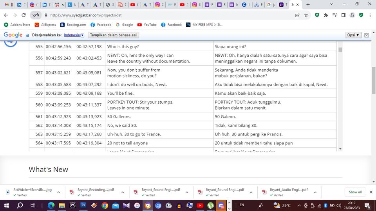Open the MY FREE MP3 bookmark

tap(204, 25)
